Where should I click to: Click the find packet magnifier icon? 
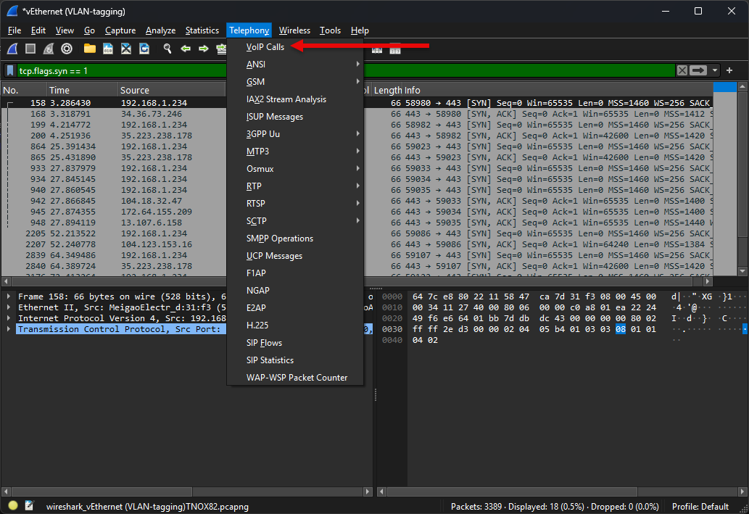tap(167, 49)
